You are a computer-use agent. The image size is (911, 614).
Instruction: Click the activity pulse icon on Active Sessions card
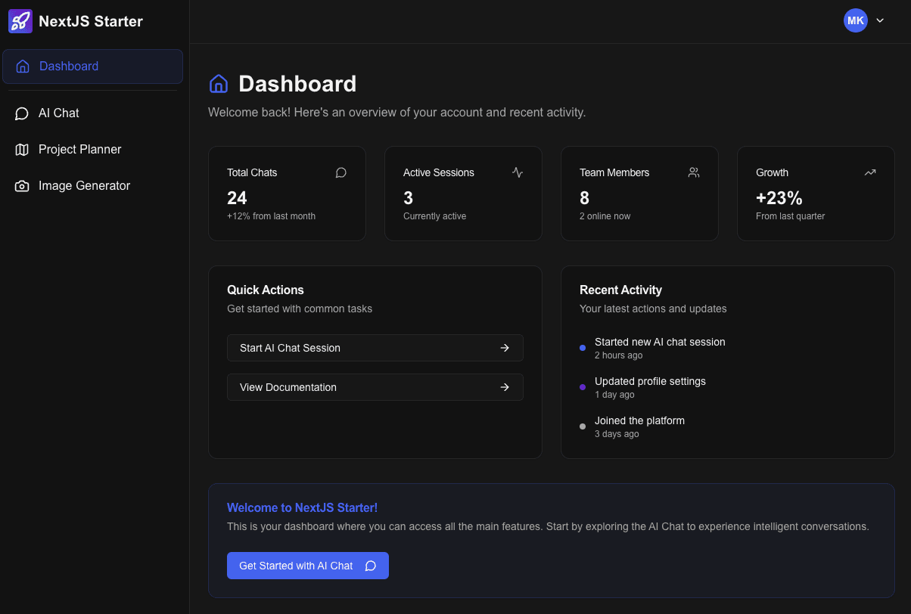pyautogui.click(x=517, y=172)
